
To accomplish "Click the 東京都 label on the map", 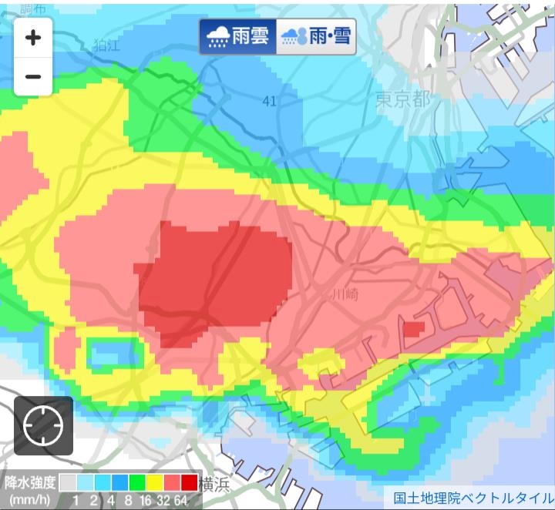I will (402, 99).
